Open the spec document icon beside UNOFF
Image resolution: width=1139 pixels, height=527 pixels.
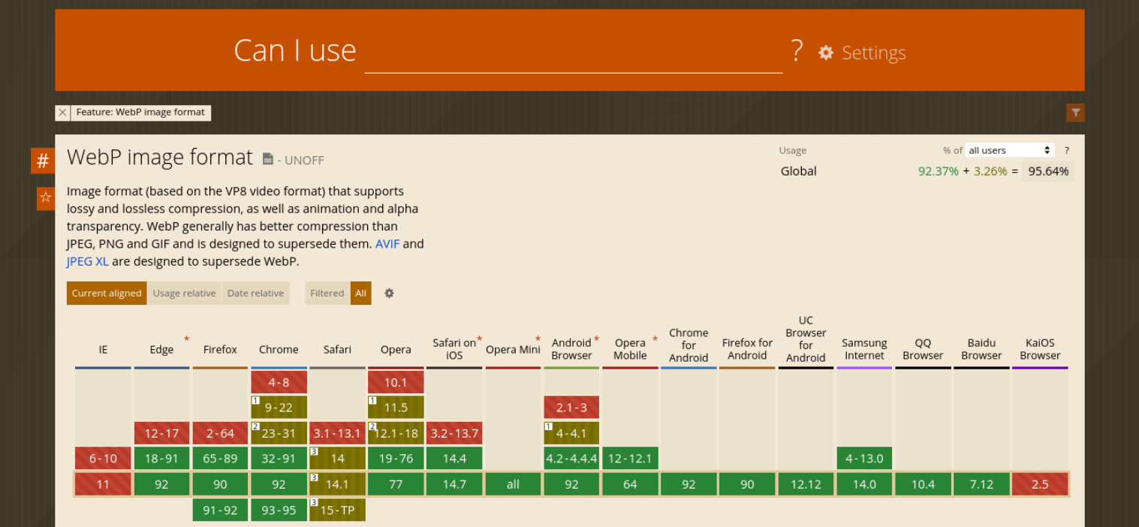pos(268,159)
